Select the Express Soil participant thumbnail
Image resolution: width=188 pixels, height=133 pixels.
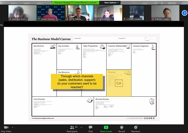[x=22, y=13]
